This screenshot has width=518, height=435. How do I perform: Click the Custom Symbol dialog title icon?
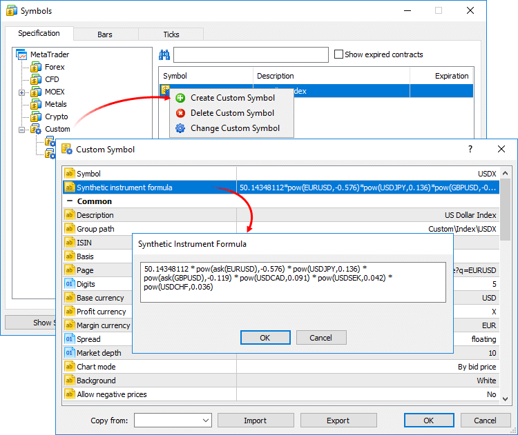coord(67,150)
